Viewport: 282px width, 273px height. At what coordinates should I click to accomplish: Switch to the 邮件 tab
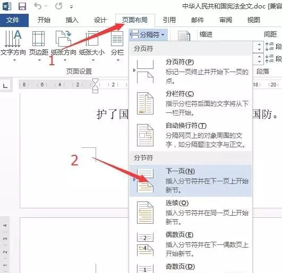(198, 20)
